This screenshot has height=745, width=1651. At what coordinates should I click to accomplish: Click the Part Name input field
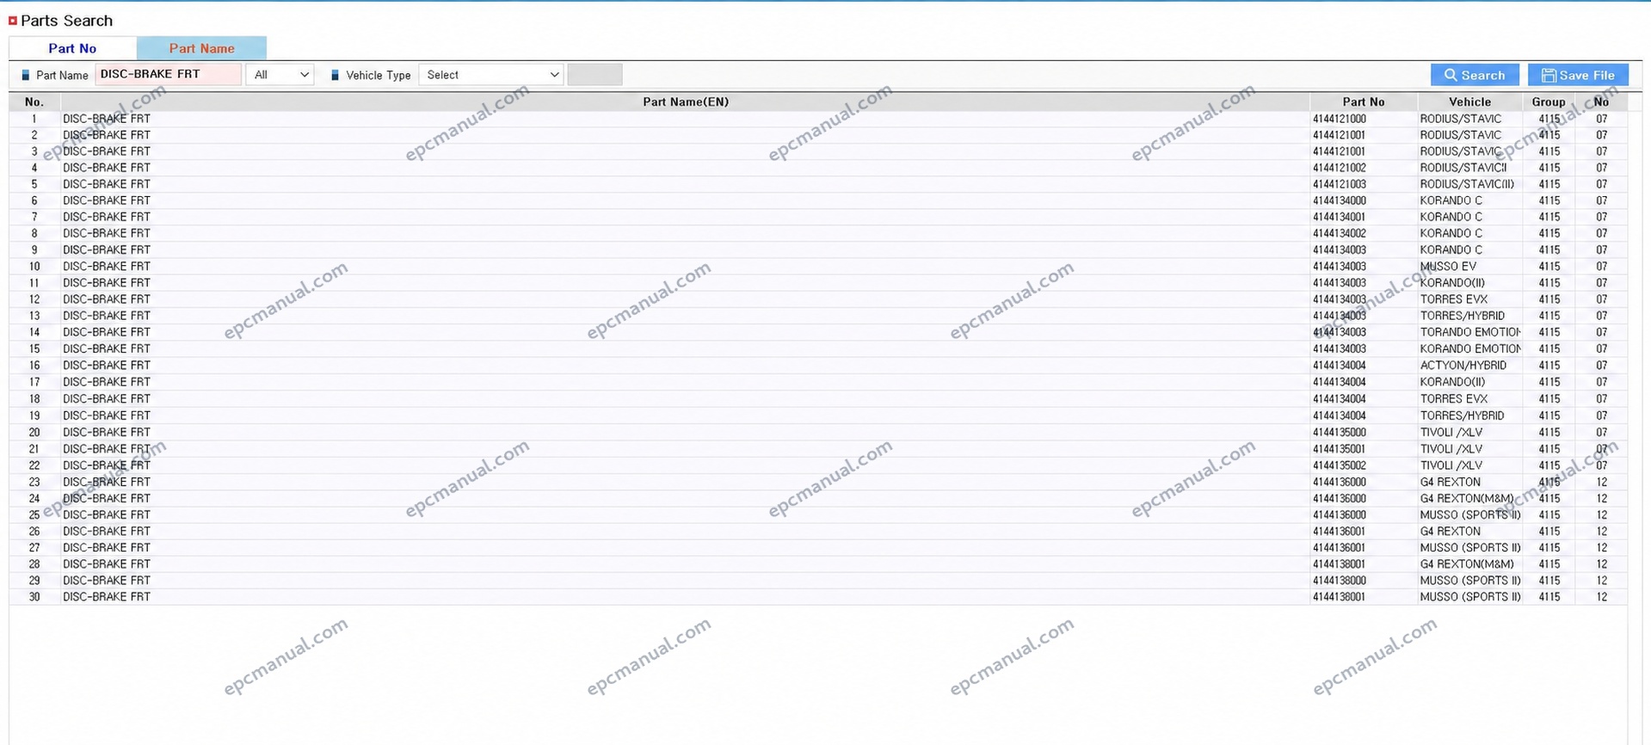tap(168, 75)
